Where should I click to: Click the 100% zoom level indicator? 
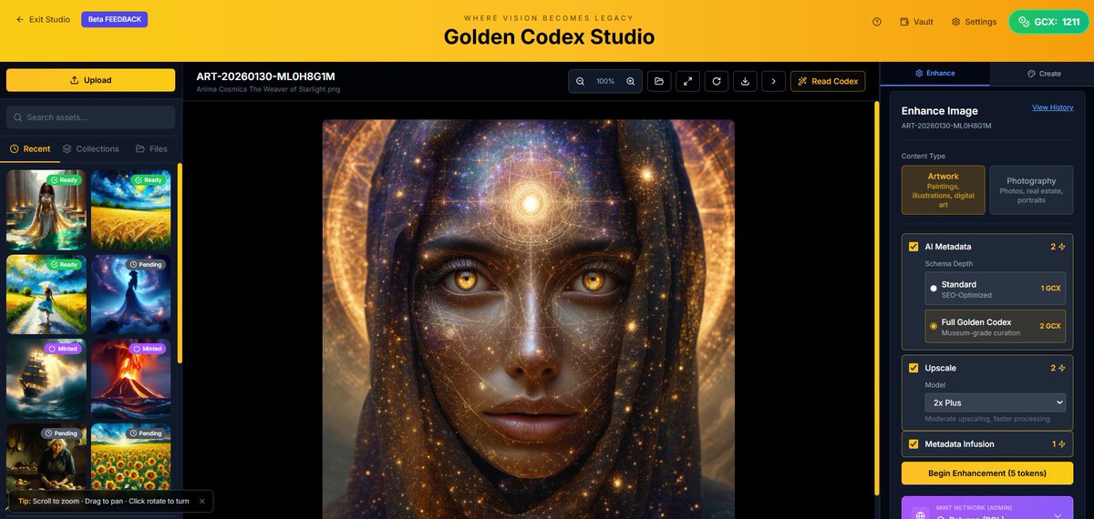pyautogui.click(x=605, y=81)
